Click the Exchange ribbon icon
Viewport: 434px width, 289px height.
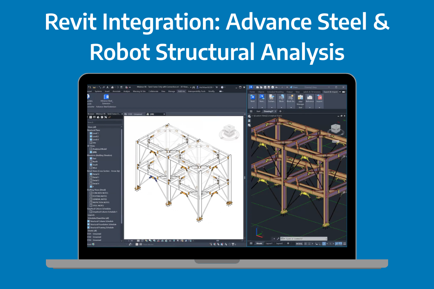(271, 97)
